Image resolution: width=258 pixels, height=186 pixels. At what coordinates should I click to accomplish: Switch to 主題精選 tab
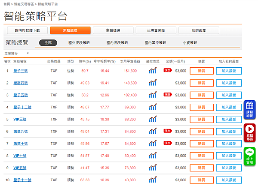click(x=113, y=30)
